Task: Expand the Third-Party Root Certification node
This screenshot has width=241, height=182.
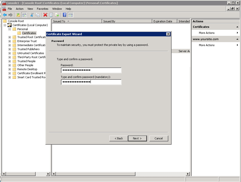Action: pos(10,57)
